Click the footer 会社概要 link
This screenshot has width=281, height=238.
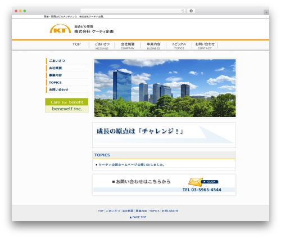pos(128,211)
